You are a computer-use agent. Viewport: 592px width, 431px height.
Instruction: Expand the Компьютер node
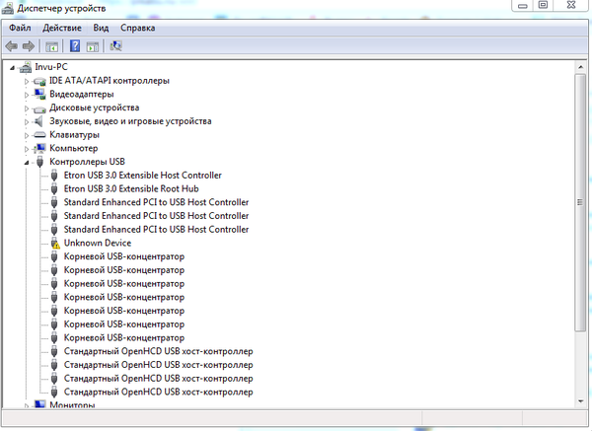(x=27, y=149)
